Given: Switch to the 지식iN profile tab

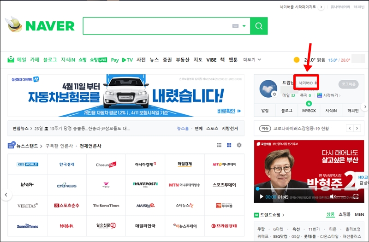Looking at the screenshot, I should point(331,111).
